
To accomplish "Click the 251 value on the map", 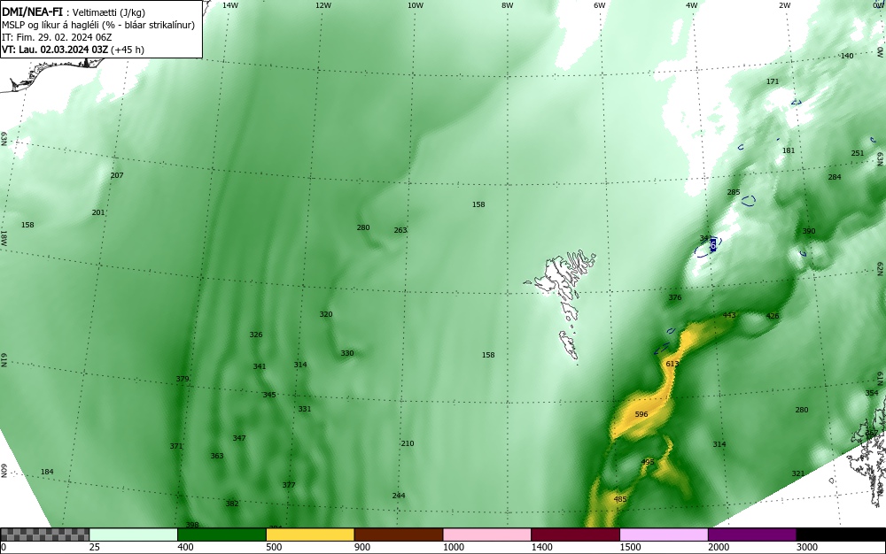I will [858, 153].
